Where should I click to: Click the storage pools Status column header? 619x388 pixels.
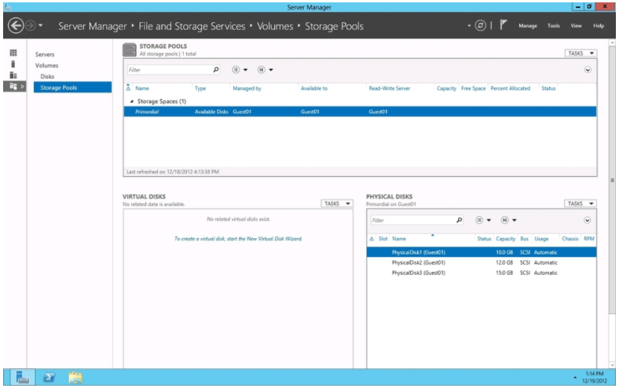(548, 89)
